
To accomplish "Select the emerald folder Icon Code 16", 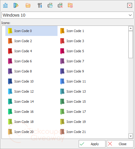I will [x=31, y=112].
